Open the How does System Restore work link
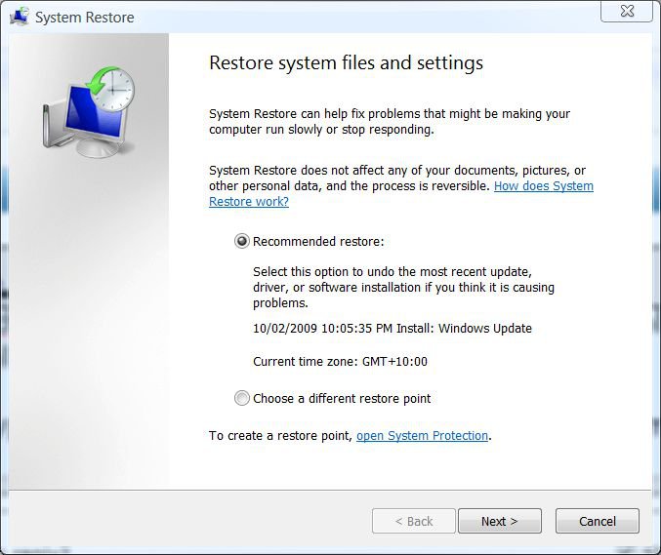 (x=401, y=194)
